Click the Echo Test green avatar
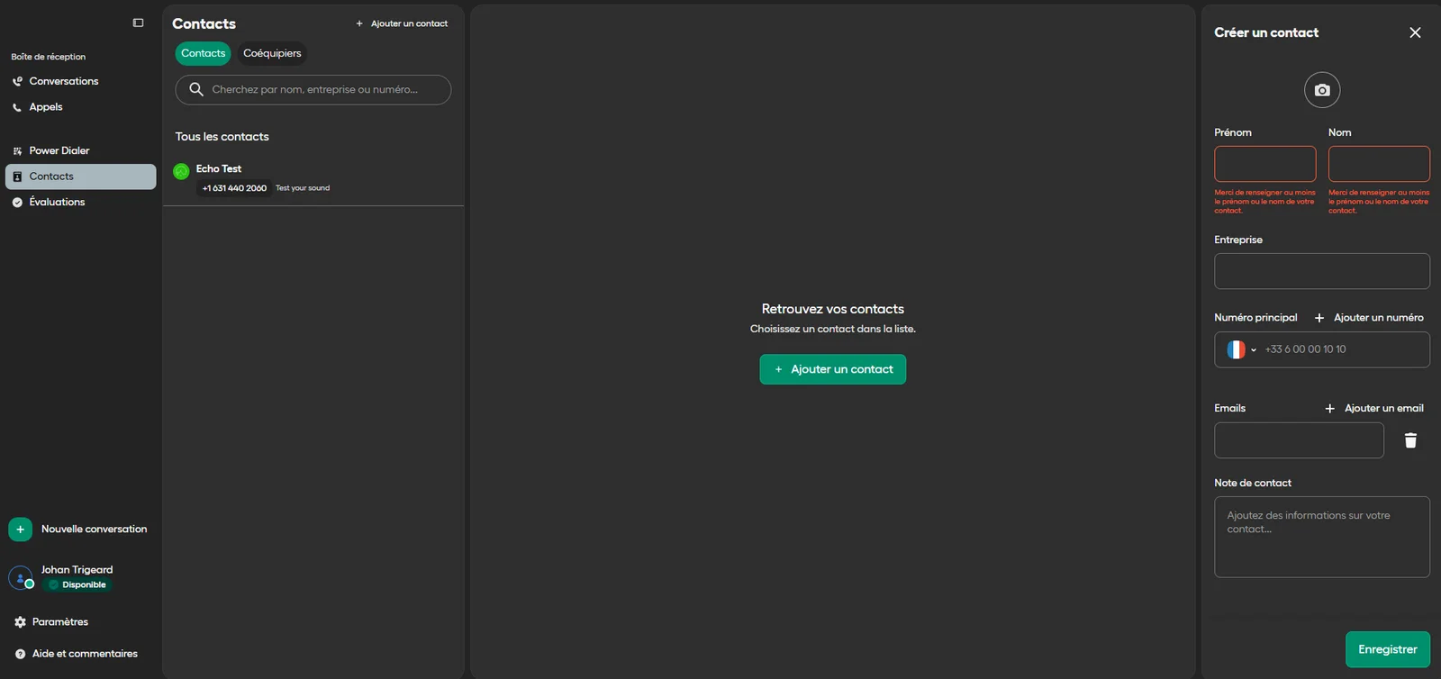 (x=181, y=171)
